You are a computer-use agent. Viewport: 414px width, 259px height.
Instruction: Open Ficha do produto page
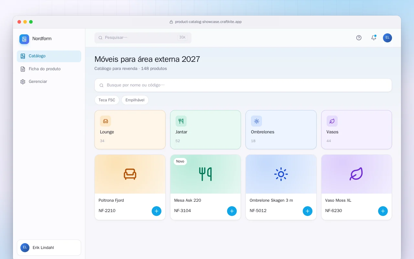coord(49,69)
